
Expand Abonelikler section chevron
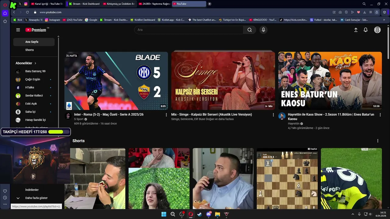pos(35,63)
